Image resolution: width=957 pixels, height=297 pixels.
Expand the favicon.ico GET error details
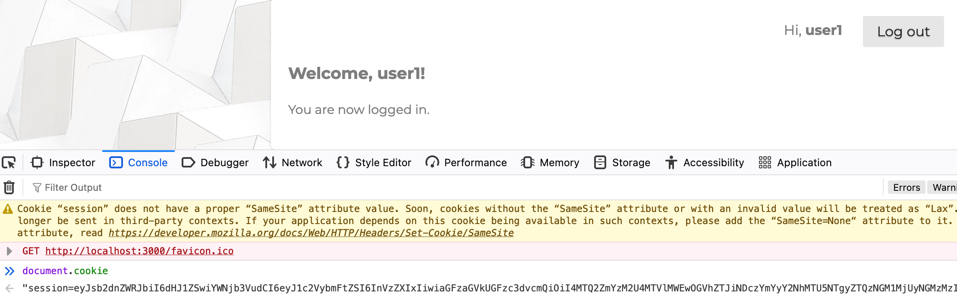click(9, 251)
